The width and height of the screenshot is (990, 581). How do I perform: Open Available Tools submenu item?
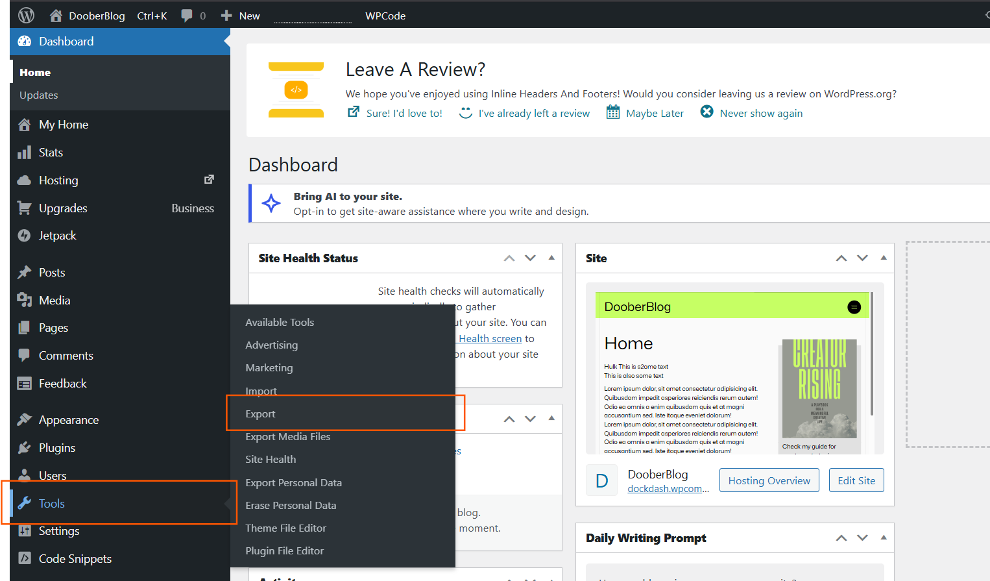(x=280, y=323)
